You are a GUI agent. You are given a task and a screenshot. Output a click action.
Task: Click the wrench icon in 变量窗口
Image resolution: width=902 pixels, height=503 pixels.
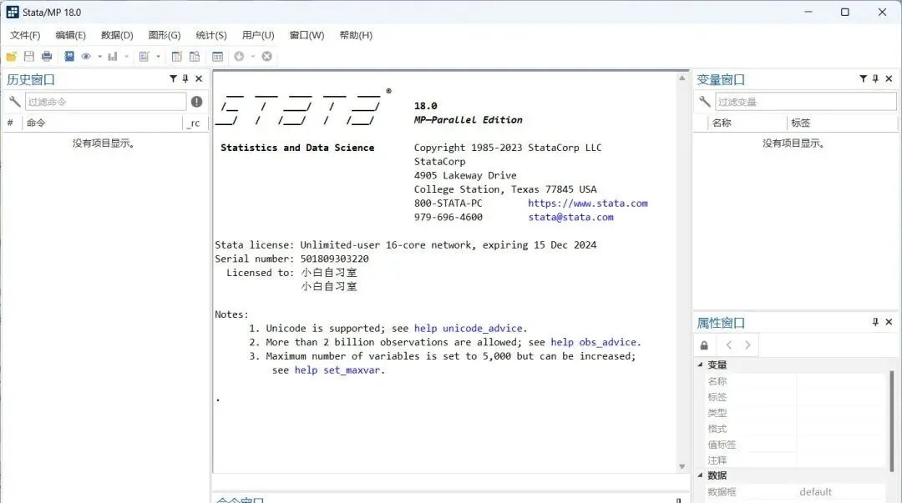(704, 102)
